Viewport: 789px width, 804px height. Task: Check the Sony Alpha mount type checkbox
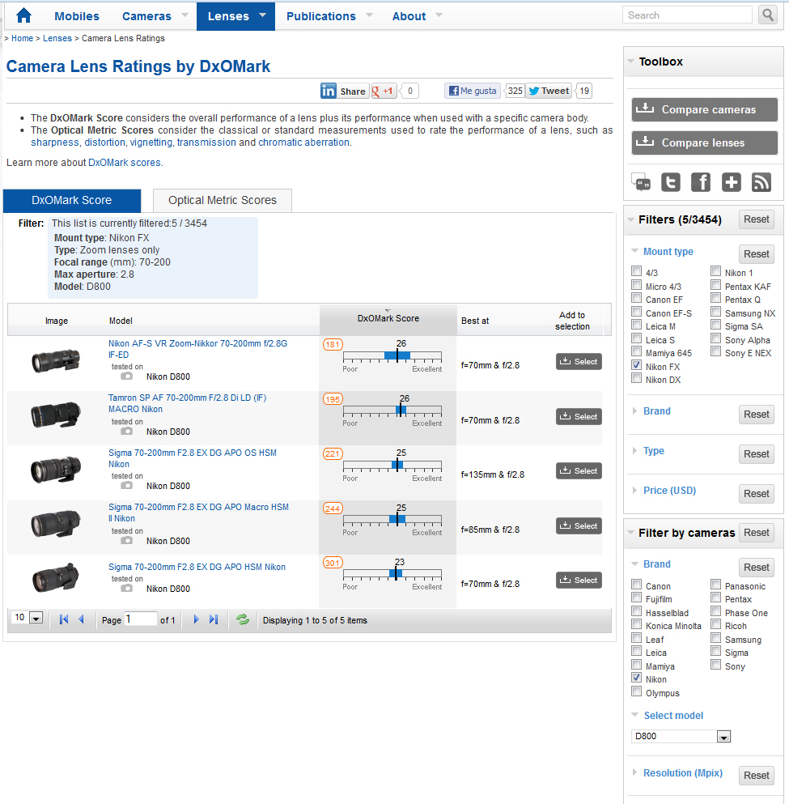pyautogui.click(x=715, y=338)
